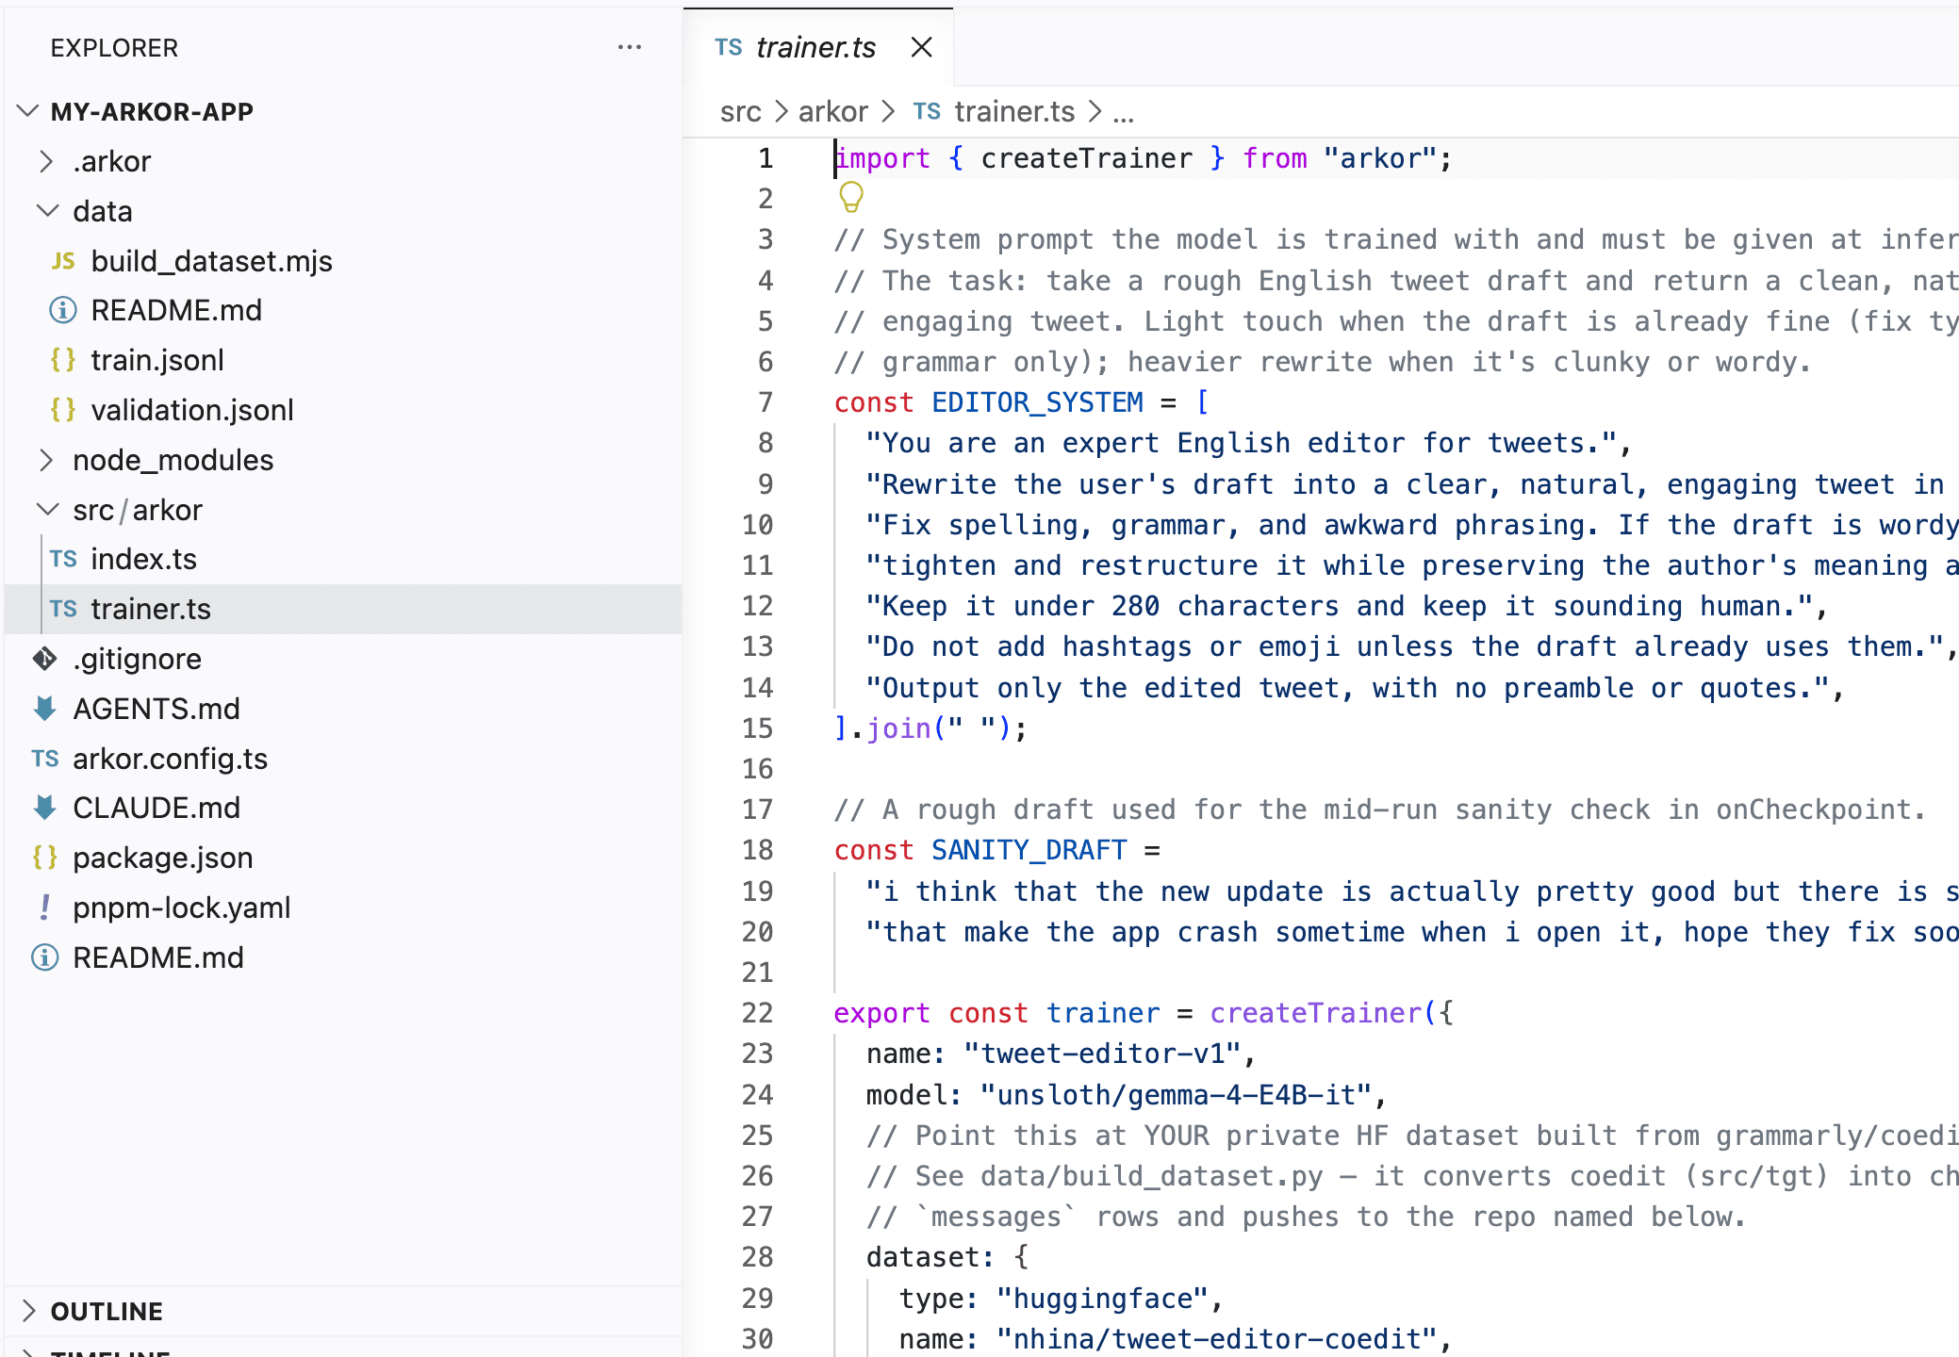Collapse the src/arkor folder
Image resolution: width=1959 pixels, height=1357 pixels.
click(x=46, y=510)
